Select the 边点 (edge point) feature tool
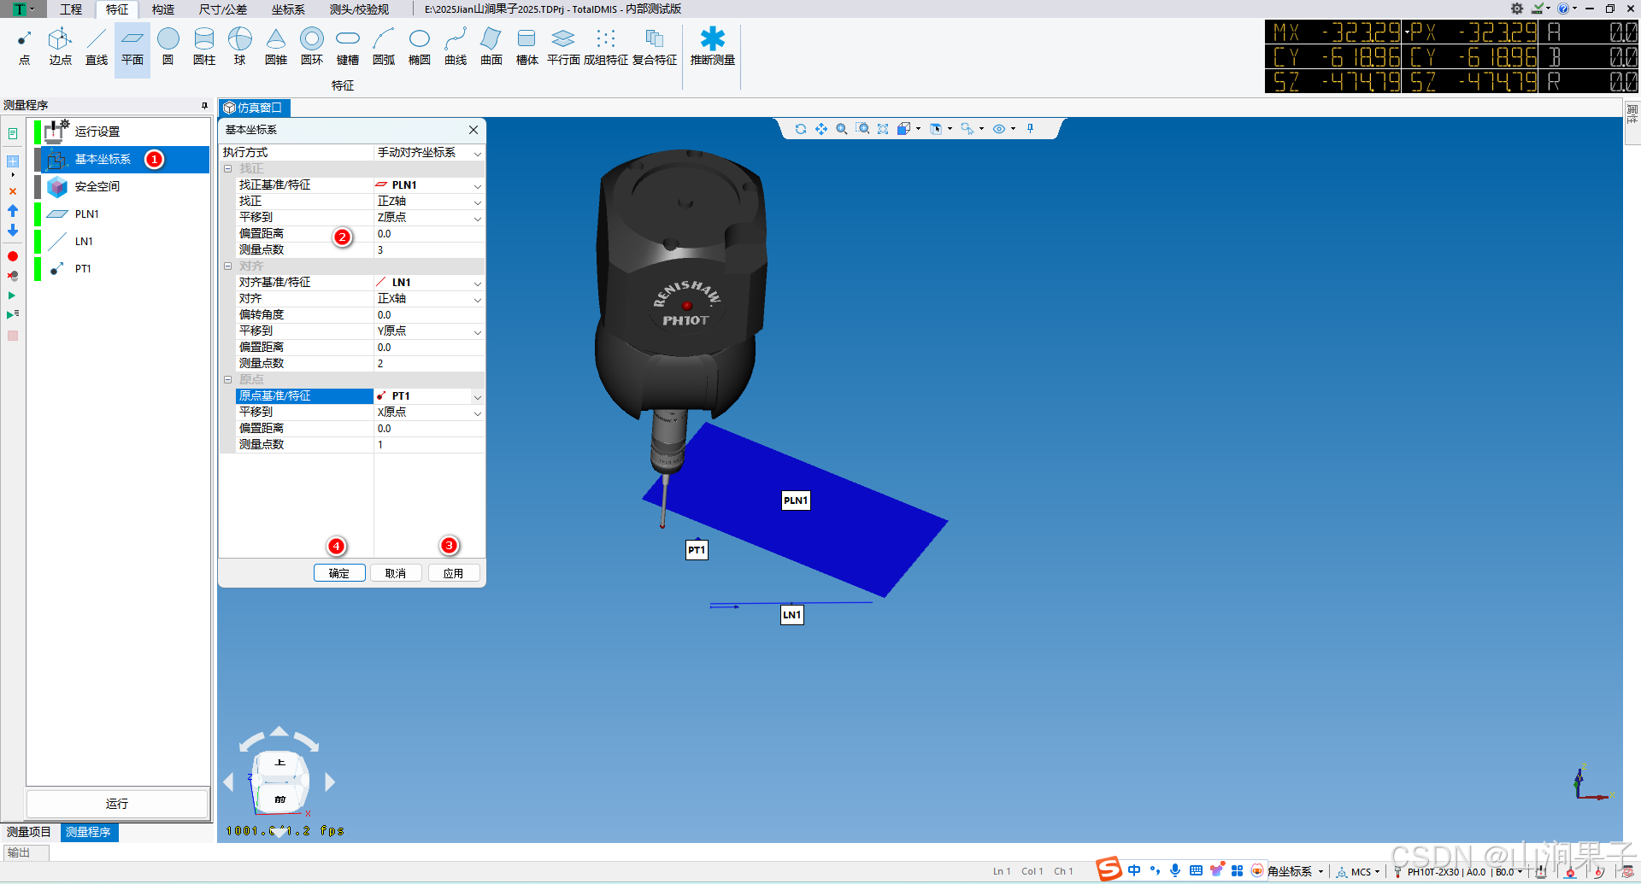The width and height of the screenshot is (1641, 884). [x=60, y=48]
